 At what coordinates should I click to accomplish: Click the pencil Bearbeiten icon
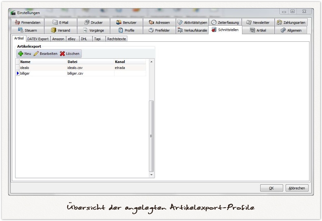pos(36,54)
